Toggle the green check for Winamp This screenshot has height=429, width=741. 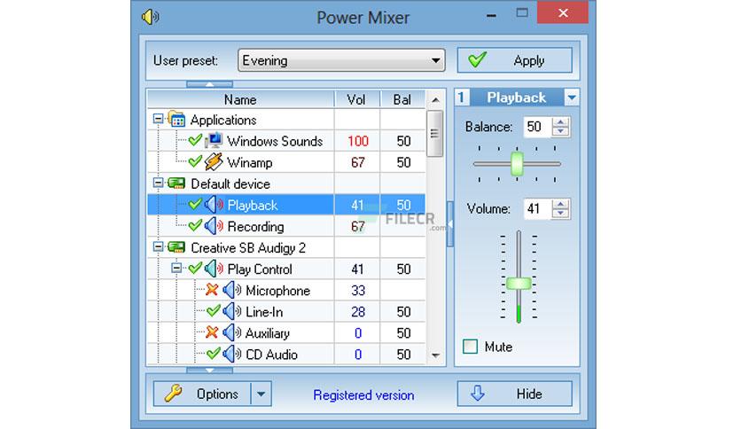tap(195, 161)
